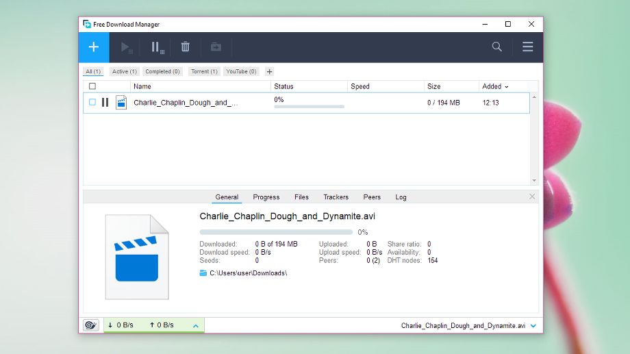Expand the speed panel with up chevron
630x354 pixels.
pyautogui.click(x=196, y=325)
